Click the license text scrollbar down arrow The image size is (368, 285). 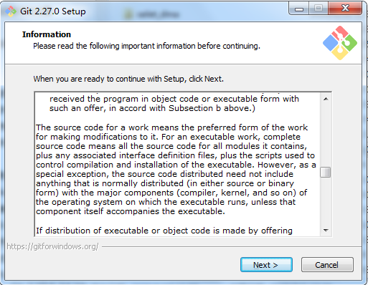(326, 231)
